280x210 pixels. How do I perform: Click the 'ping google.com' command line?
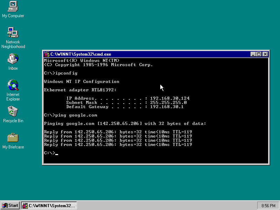71,115
